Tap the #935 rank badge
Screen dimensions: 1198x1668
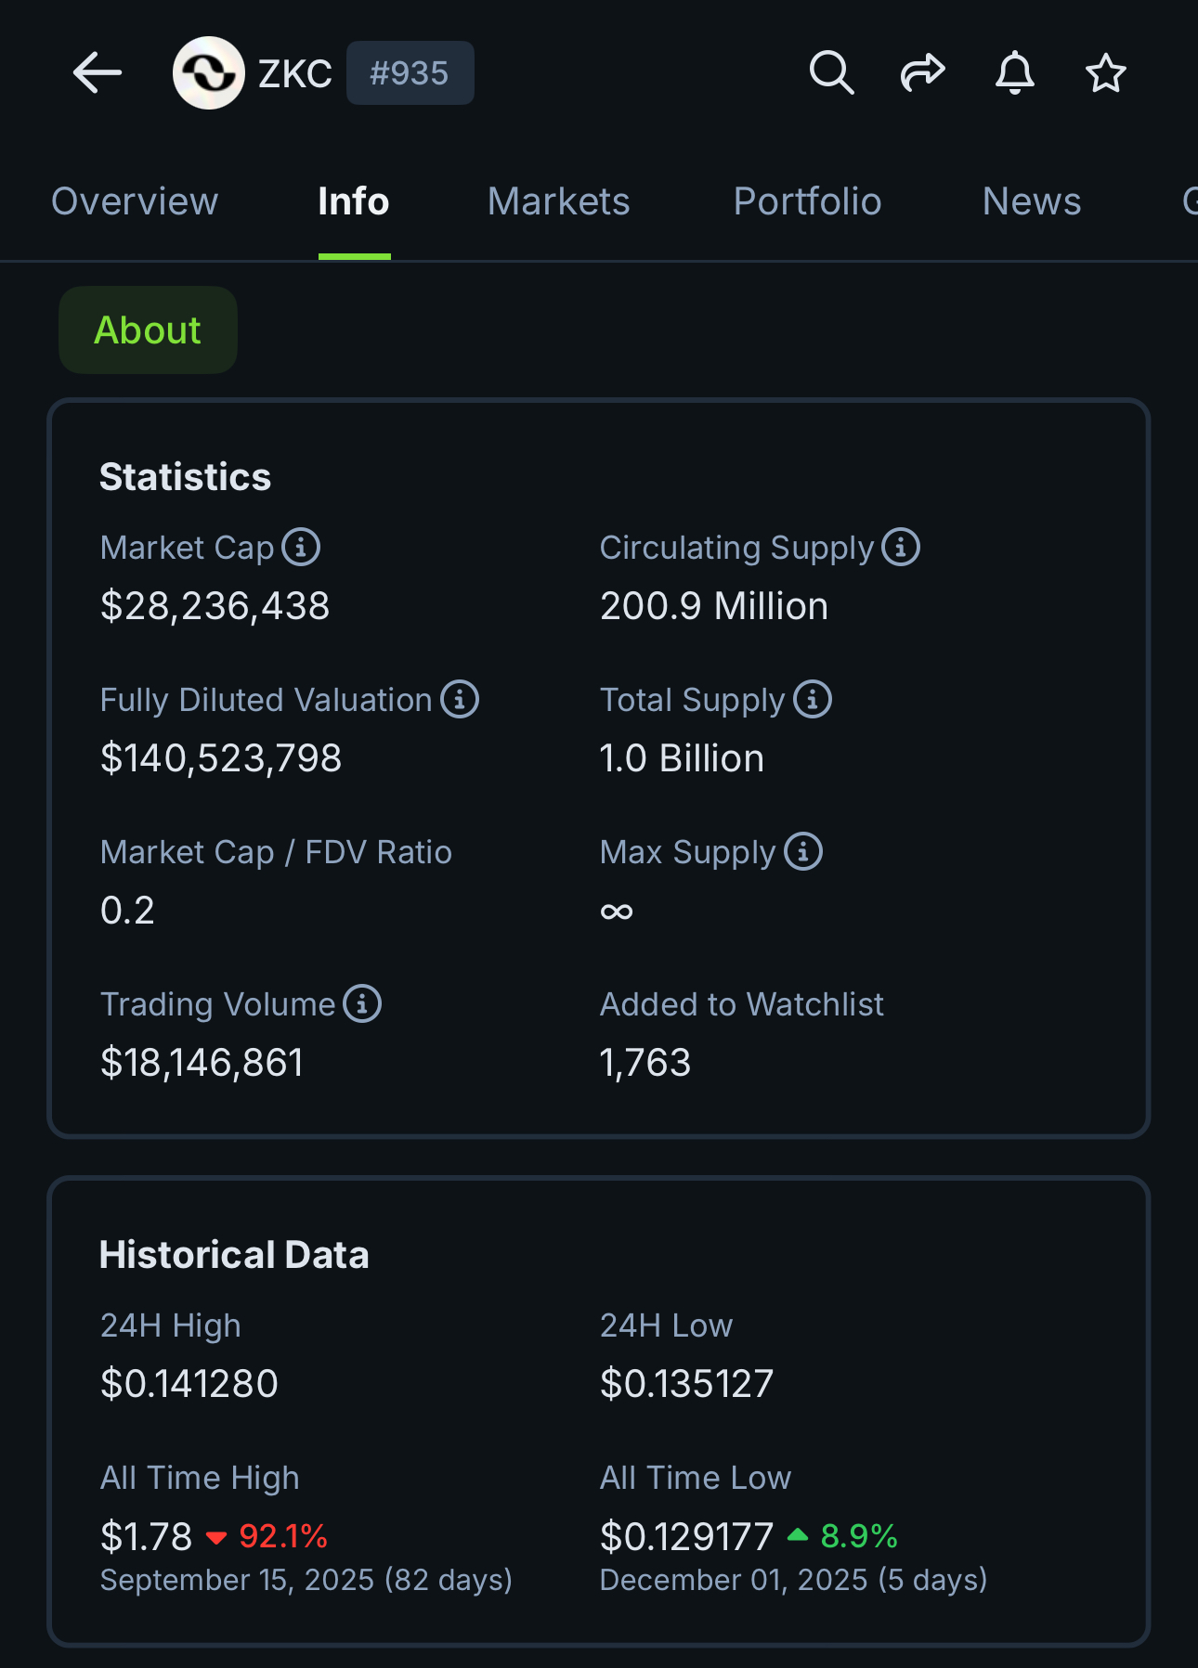(410, 72)
